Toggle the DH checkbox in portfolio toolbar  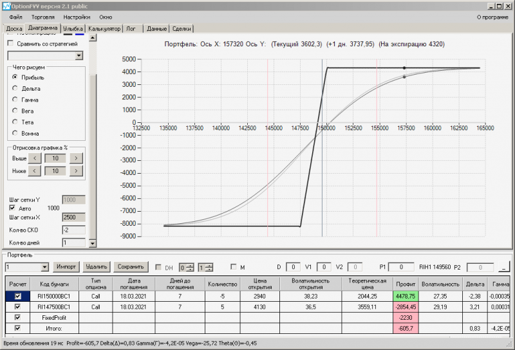(159, 268)
